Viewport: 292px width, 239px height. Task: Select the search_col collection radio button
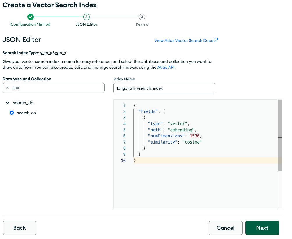tap(12, 113)
